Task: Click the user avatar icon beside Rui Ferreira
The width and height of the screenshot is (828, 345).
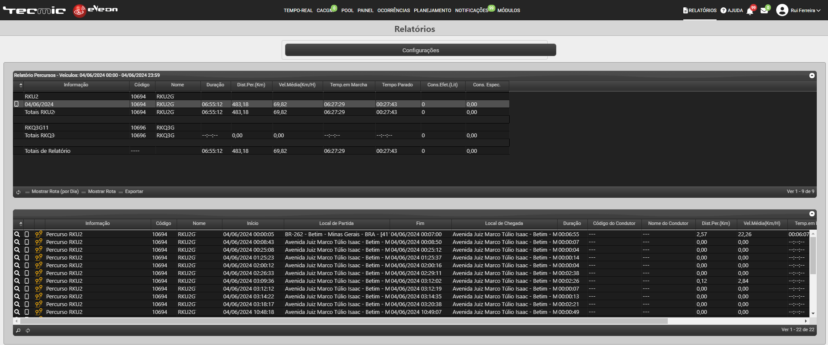Action: (782, 10)
